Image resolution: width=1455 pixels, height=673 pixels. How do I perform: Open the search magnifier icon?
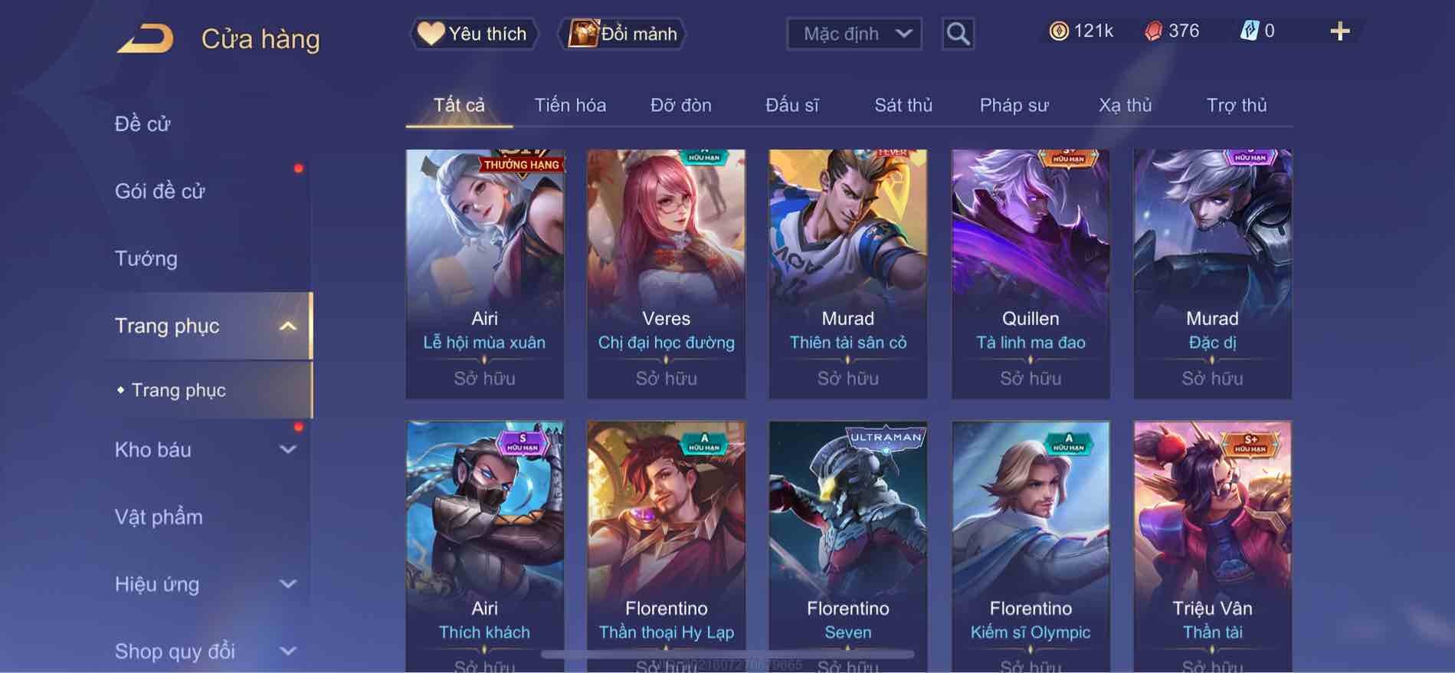pos(958,34)
